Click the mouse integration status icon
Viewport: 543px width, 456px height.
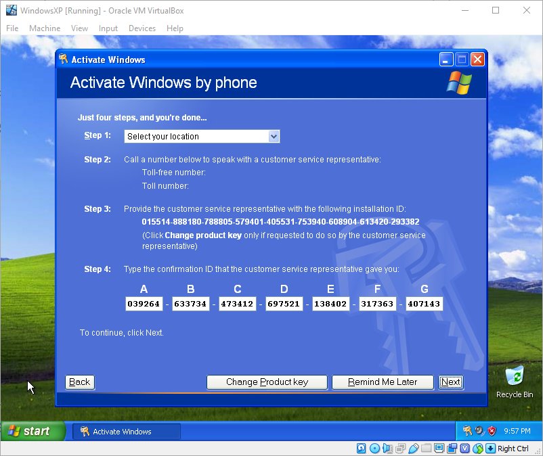478,449
